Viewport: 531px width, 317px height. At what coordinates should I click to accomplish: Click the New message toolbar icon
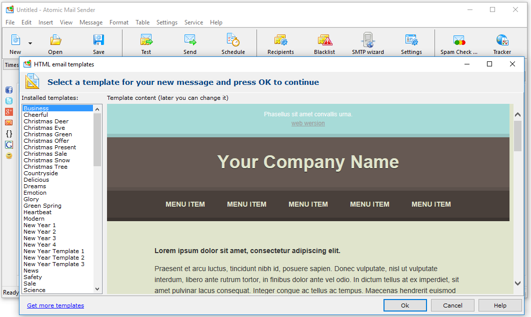coord(15,40)
